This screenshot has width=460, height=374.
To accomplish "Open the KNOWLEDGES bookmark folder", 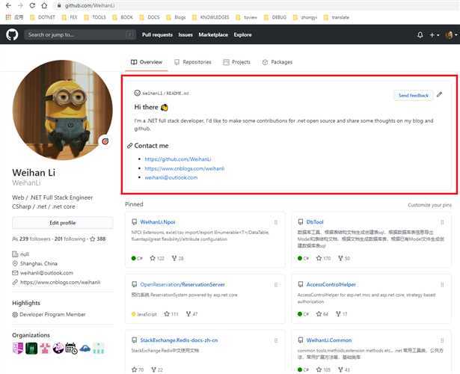I will [211, 17].
